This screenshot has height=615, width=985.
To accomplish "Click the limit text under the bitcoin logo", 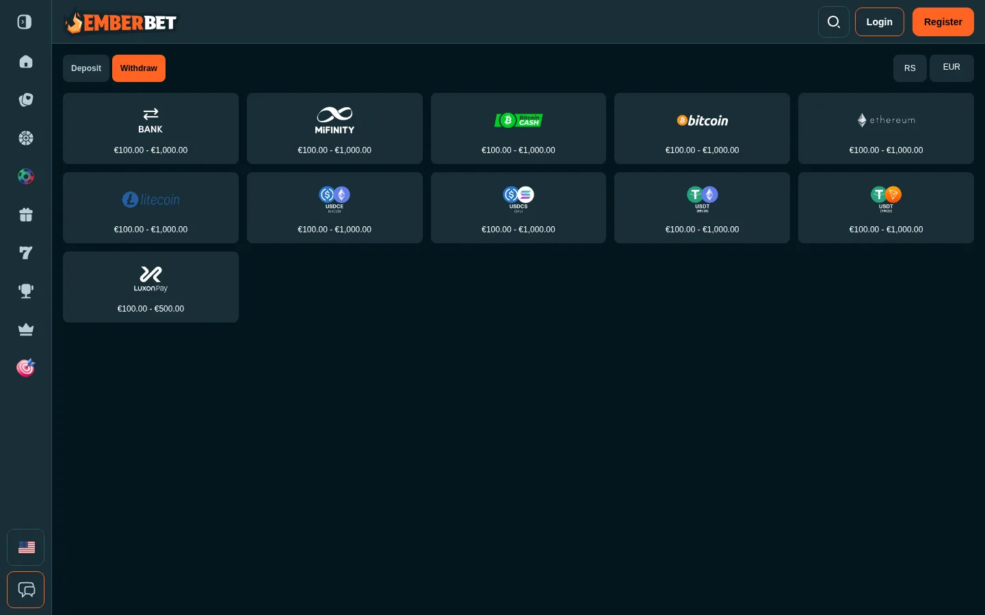I will click(702, 150).
